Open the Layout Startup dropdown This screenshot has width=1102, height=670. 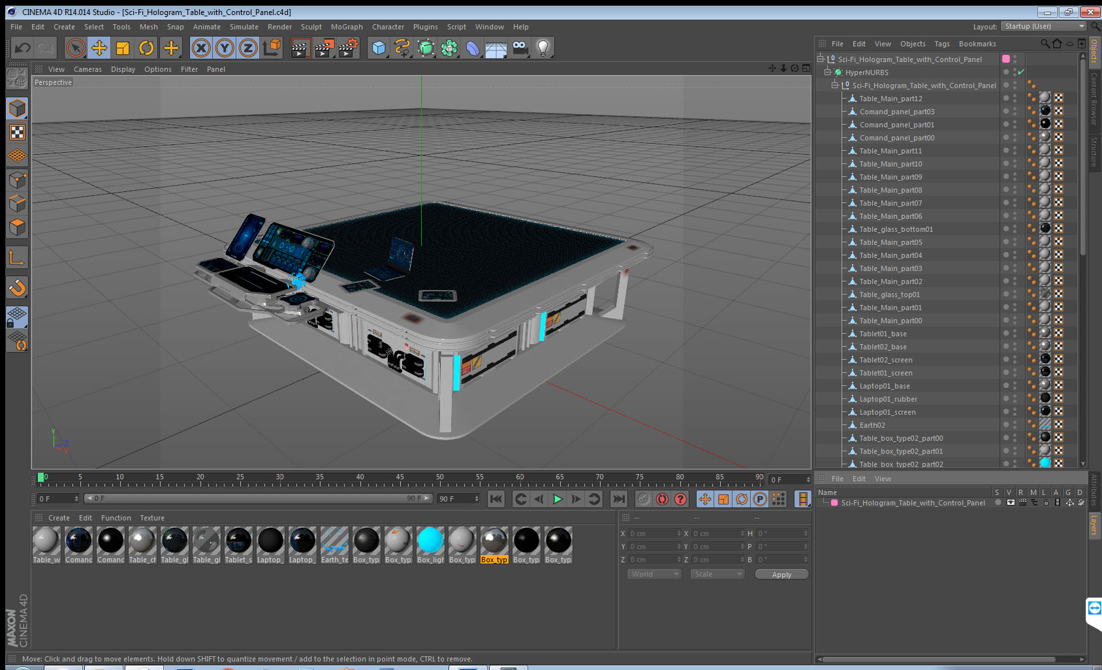[x=1044, y=26]
